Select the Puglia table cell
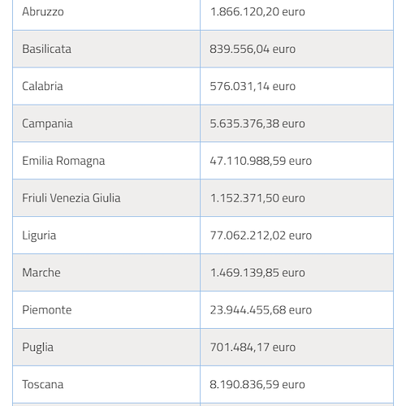This screenshot has width=406, height=406. click(106, 348)
